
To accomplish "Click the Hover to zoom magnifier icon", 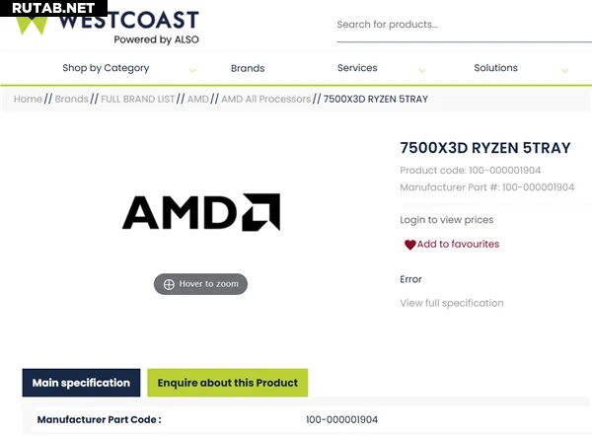I will click(169, 284).
